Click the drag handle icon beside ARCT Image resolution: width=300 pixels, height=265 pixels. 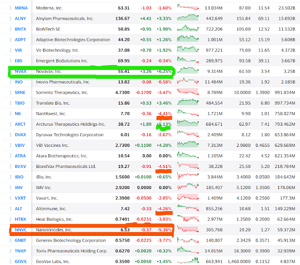[10, 124]
